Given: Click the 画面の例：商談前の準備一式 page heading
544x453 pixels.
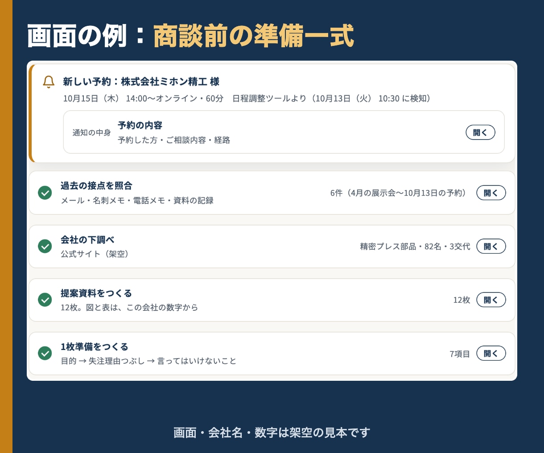Looking at the screenshot, I should 190,36.
